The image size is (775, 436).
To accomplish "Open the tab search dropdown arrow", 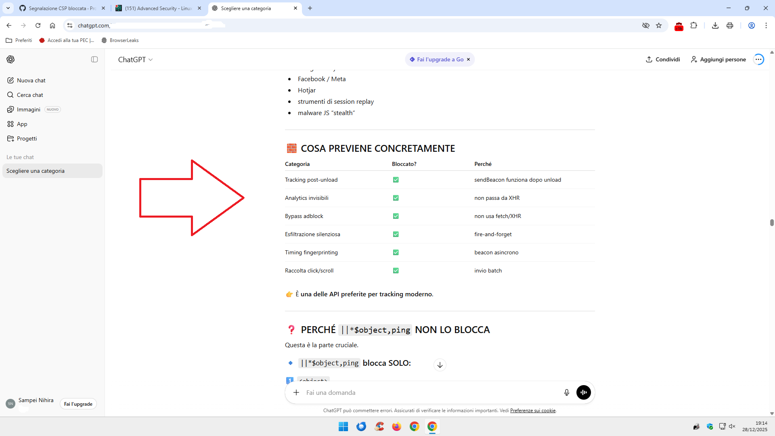I will [x=8, y=8].
